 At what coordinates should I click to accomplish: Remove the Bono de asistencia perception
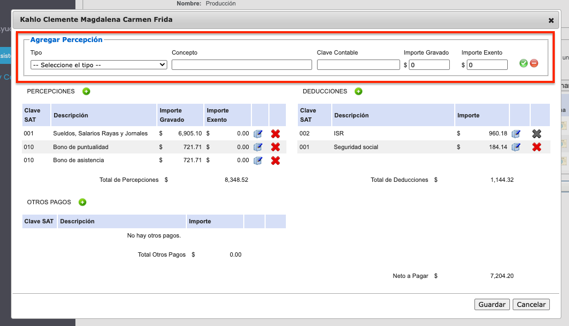click(x=275, y=161)
